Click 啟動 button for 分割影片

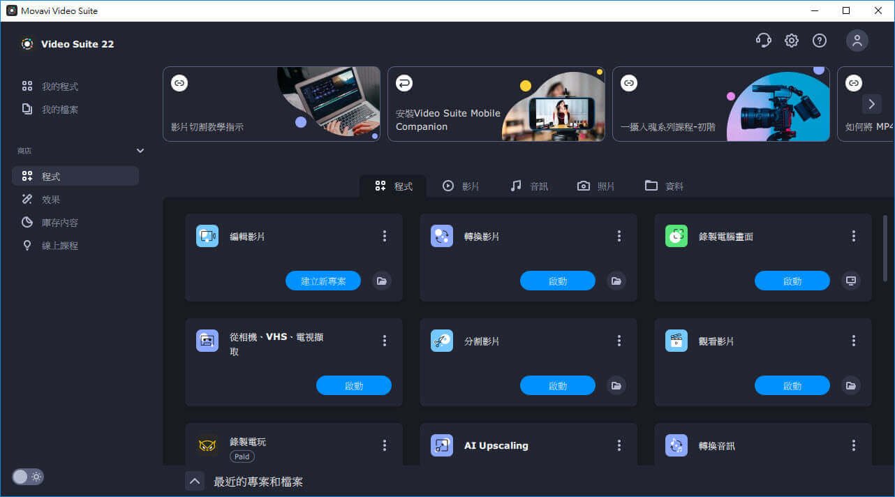(x=558, y=385)
